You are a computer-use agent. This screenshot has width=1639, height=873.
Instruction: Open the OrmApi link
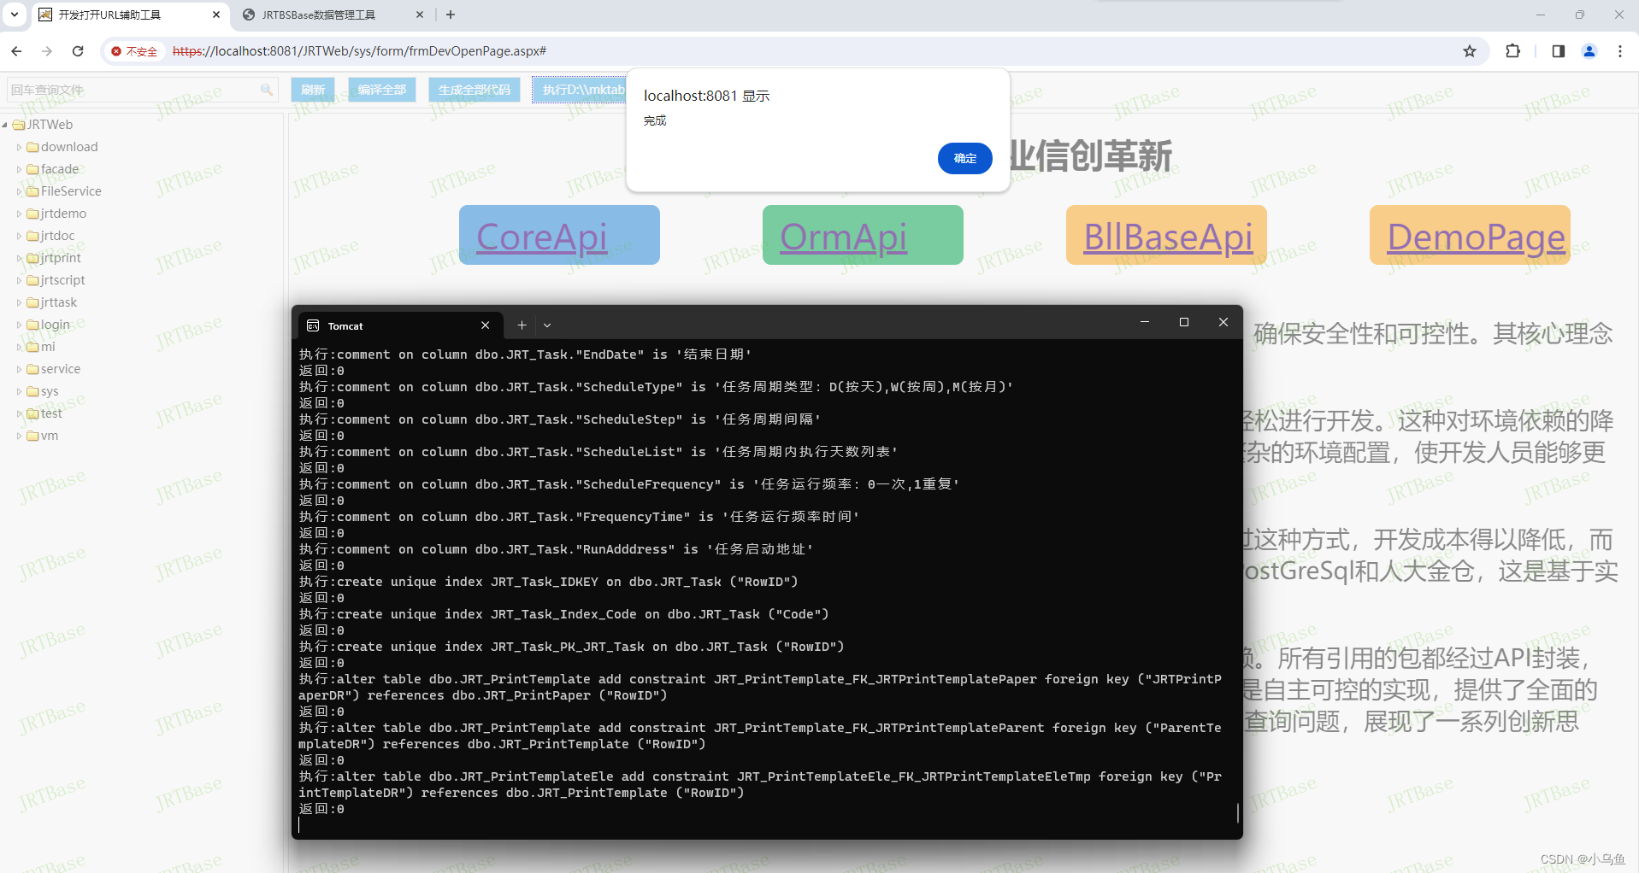(x=844, y=236)
